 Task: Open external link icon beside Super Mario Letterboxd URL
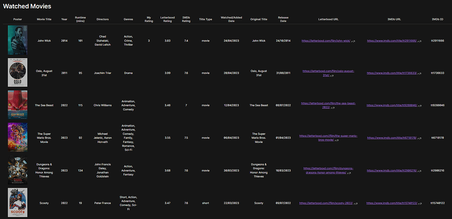337,140
